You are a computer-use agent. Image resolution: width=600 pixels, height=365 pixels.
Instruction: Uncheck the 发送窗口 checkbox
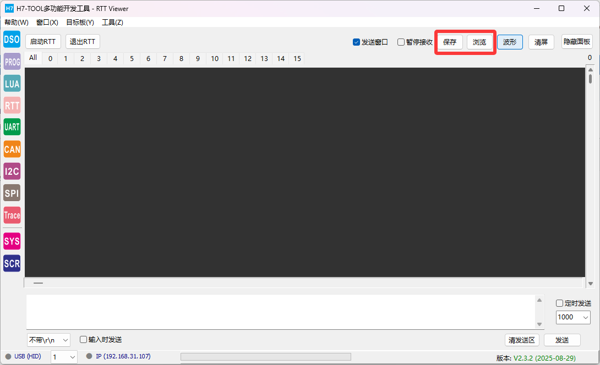tap(356, 42)
